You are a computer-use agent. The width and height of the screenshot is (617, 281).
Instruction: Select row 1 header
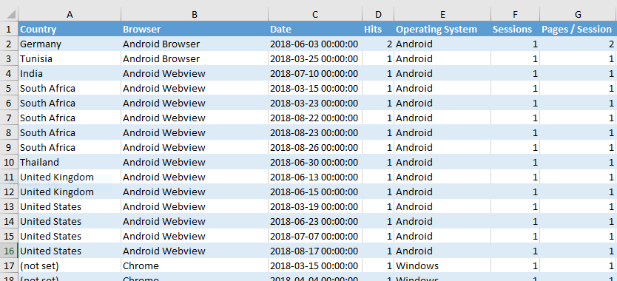(9, 29)
